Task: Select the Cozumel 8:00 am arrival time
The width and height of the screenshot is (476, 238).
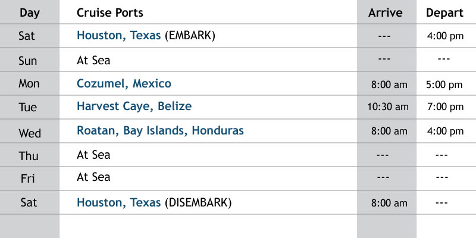Action: tap(389, 85)
